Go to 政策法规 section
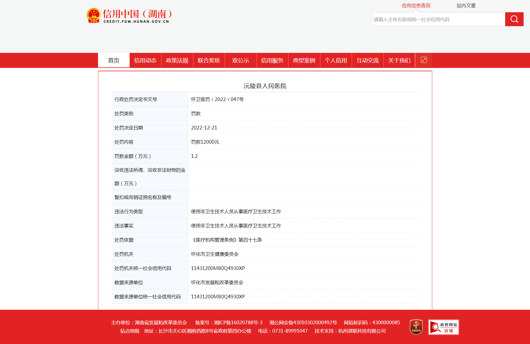Image resolution: width=530 pixels, height=344 pixels. 177,60
